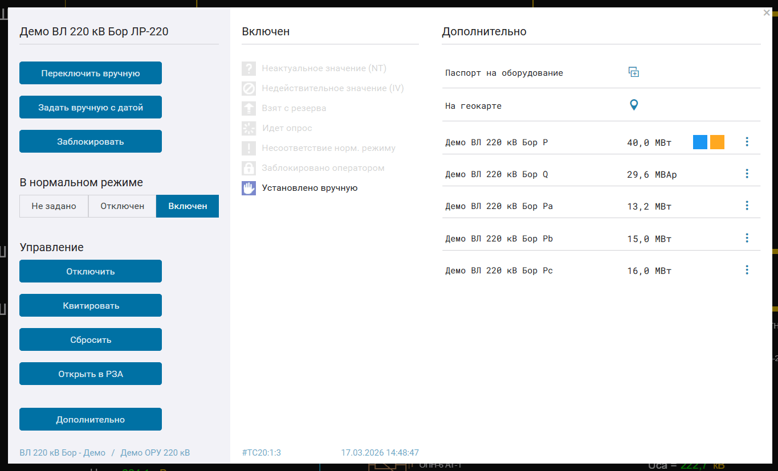Click the 'Неактуальное значение (NT)' question icon
778x471 pixels.
coord(249,68)
